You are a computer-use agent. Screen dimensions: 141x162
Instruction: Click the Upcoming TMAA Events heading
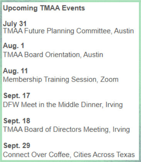click(x=44, y=9)
